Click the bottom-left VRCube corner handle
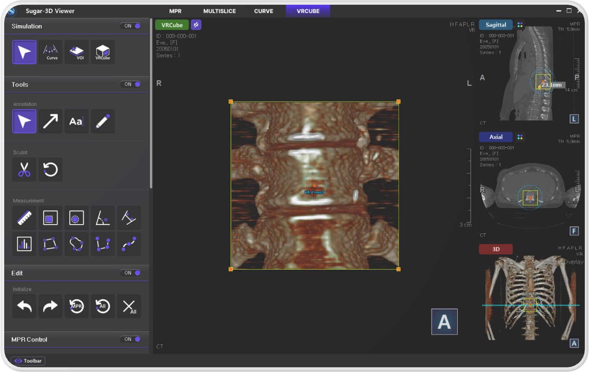 pos(231,269)
